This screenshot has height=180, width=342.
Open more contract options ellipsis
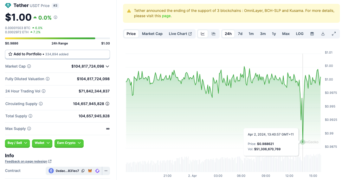[x=106, y=171]
